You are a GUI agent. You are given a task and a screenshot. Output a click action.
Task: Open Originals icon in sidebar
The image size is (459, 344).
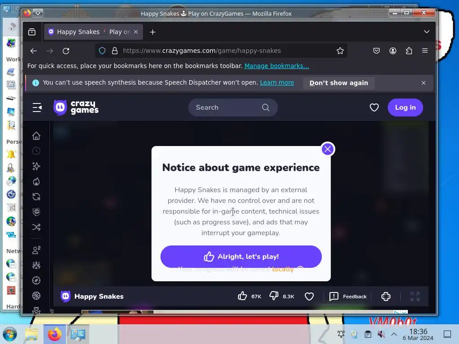[36, 212]
